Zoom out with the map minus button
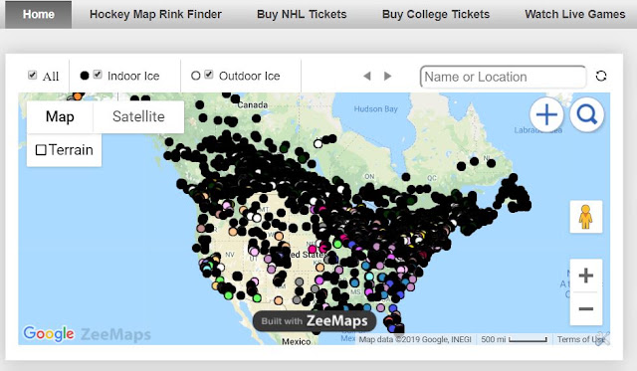This screenshot has height=371, width=637. [x=585, y=309]
